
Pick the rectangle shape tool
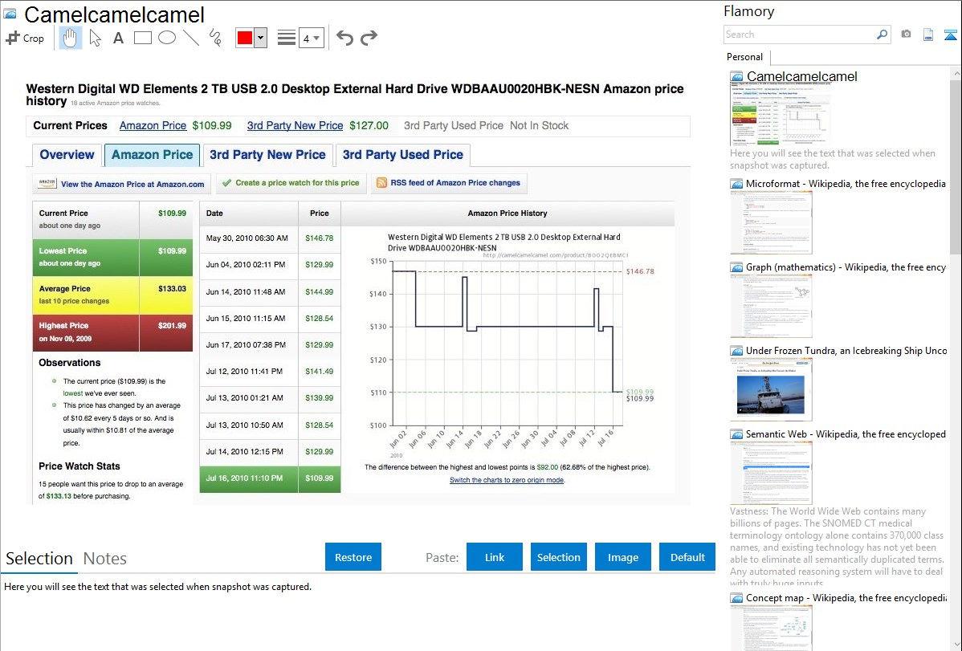tap(143, 38)
